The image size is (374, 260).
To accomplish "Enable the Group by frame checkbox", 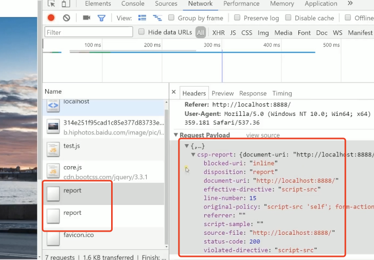I will tap(171, 18).
